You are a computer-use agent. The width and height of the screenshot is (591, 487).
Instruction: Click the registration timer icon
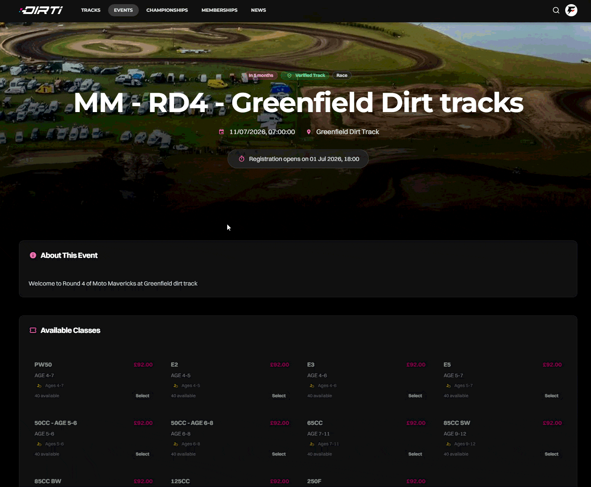pos(242,159)
